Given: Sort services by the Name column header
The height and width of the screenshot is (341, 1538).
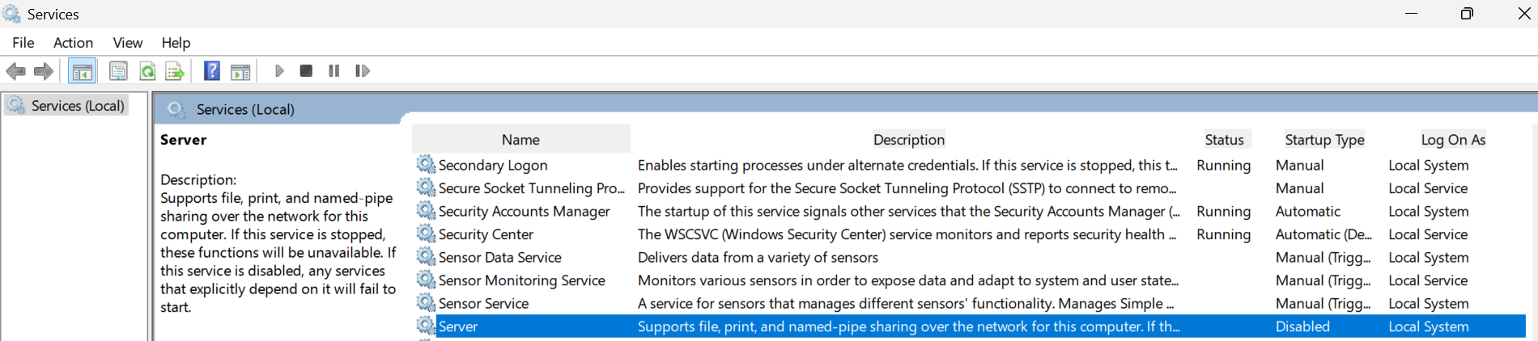Looking at the screenshot, I should [520, 140].
